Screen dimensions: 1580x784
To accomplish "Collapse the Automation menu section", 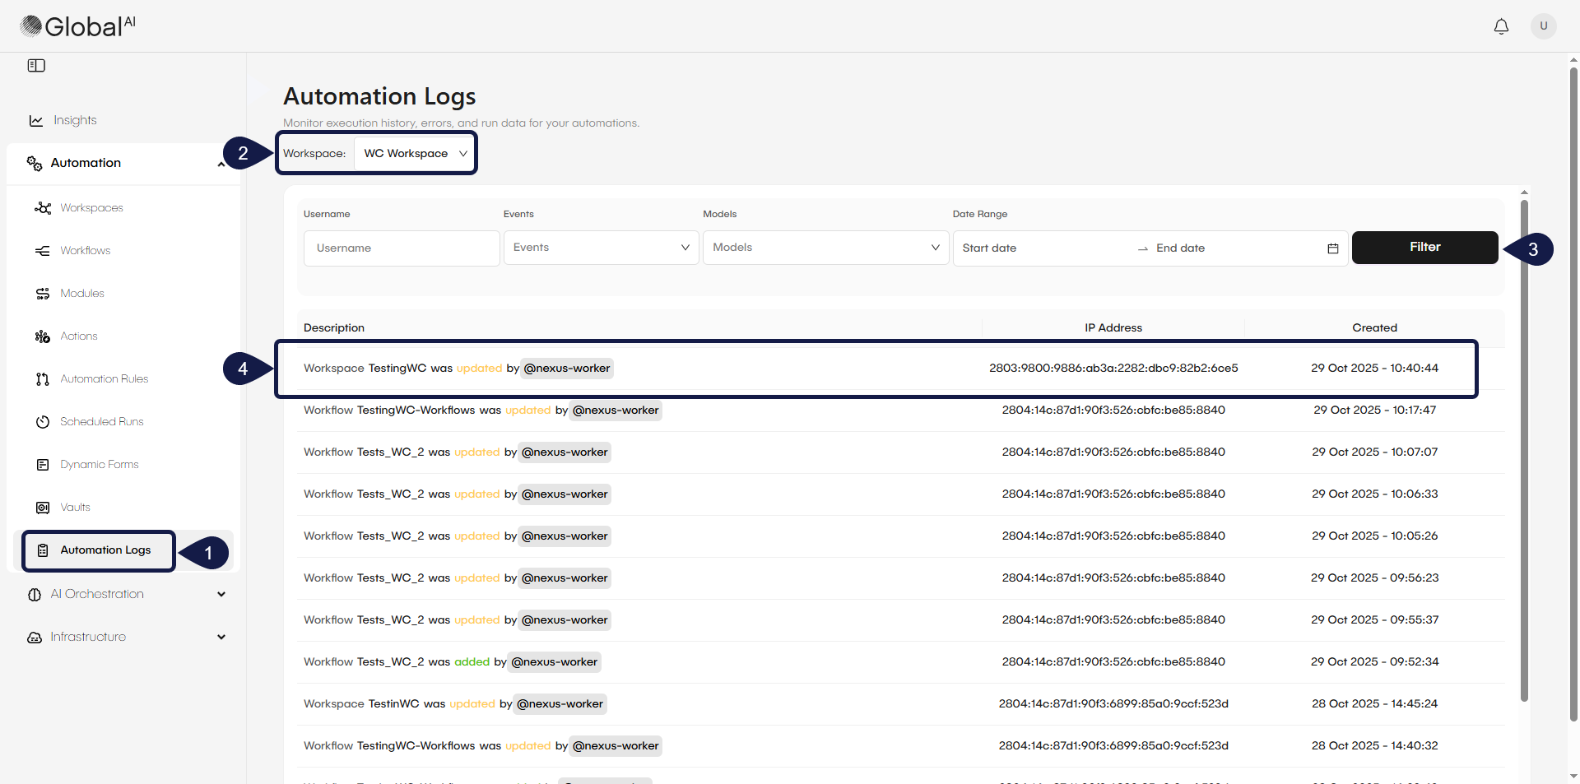I will pyautogui.click(x=221, y=164).
